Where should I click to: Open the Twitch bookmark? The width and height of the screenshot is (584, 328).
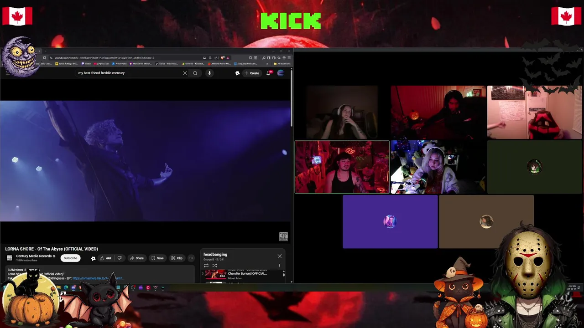pos(86,64)
